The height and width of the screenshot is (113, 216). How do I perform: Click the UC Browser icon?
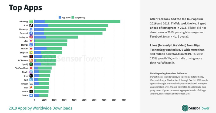click(31, 60)
